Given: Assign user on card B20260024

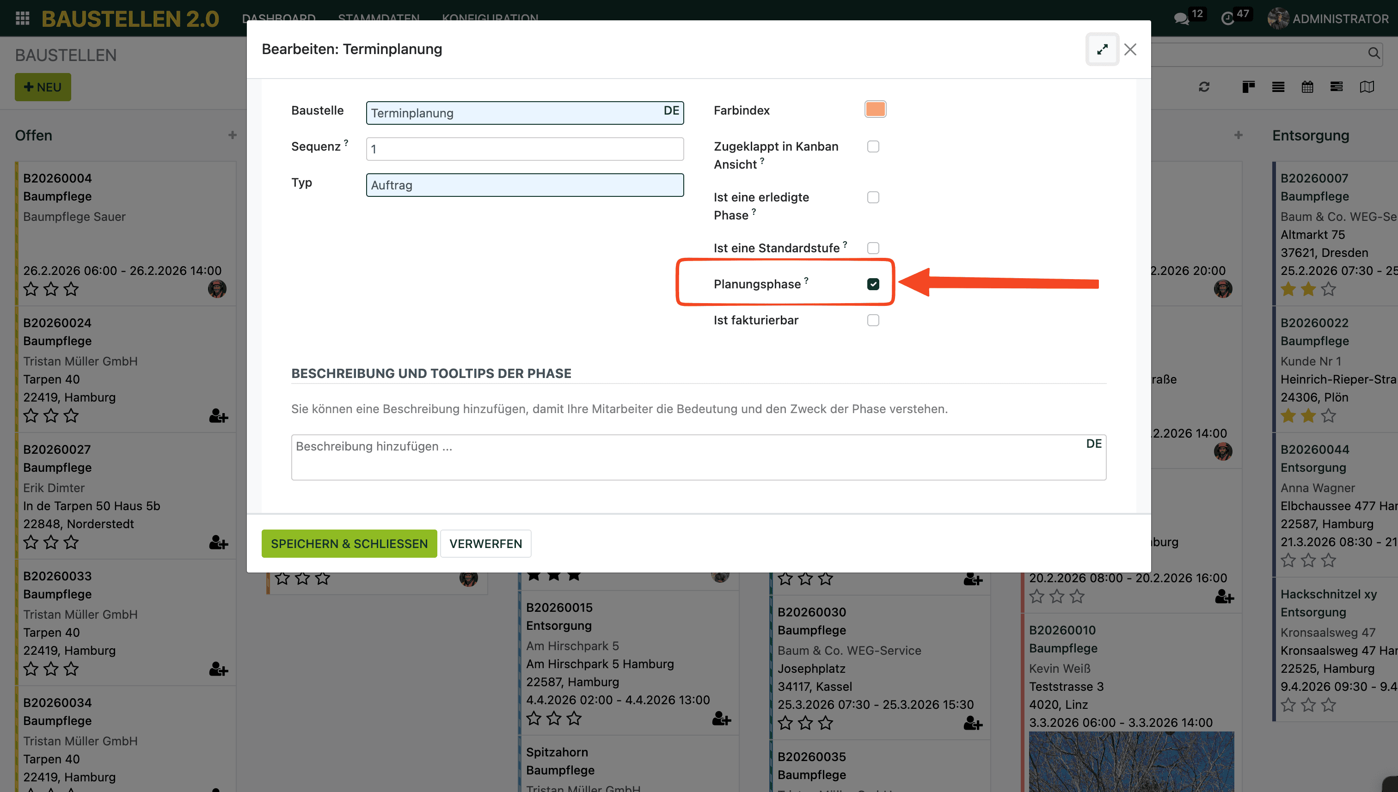Looking at the screenshot, I should 218,416.
